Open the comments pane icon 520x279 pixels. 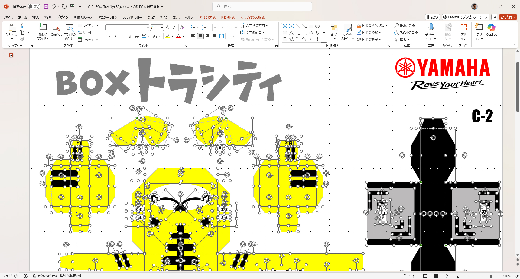click(494, 17)
